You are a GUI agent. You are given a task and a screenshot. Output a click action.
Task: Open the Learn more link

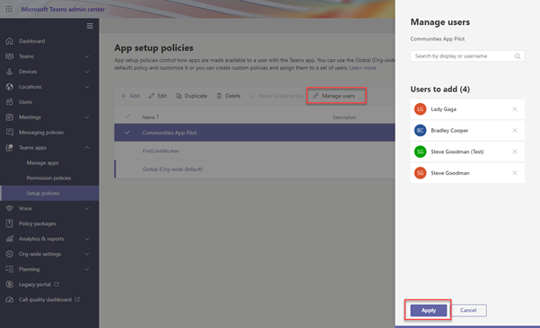pyautogui.click(x=362, y=68)
